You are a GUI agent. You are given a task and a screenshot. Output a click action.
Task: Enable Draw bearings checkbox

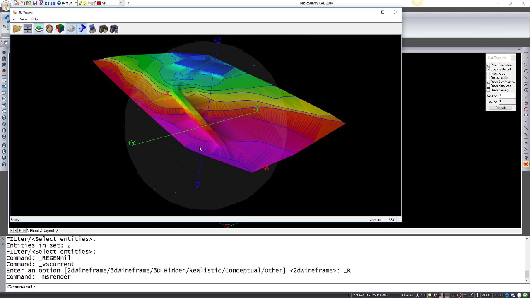pyautogui.click(x=488, y=90)
